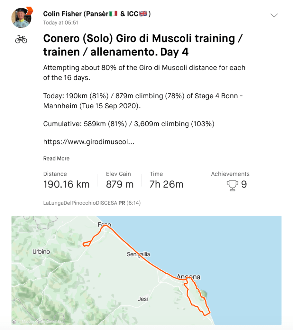Click the Fano label on the map
This screenshot has width=293, height=330.
[x=104, y=225]
